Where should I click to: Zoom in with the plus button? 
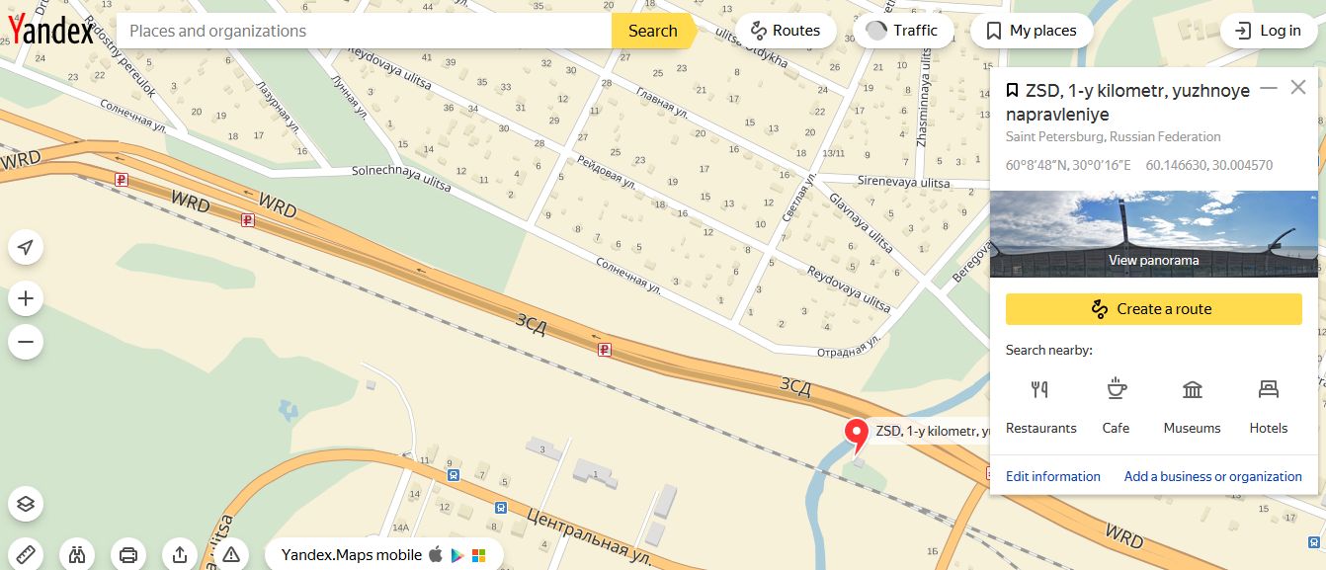pos(26,298)
